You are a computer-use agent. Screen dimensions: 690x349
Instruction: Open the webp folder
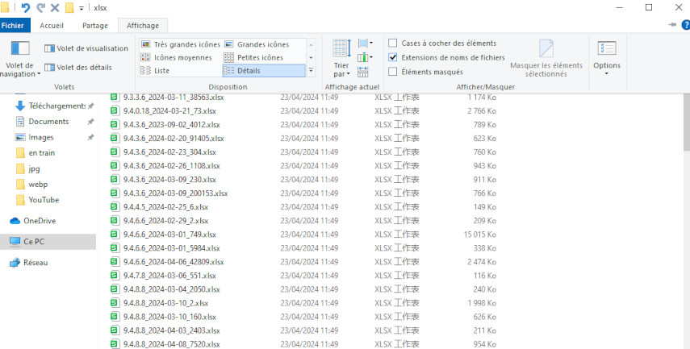coord(38,184)
